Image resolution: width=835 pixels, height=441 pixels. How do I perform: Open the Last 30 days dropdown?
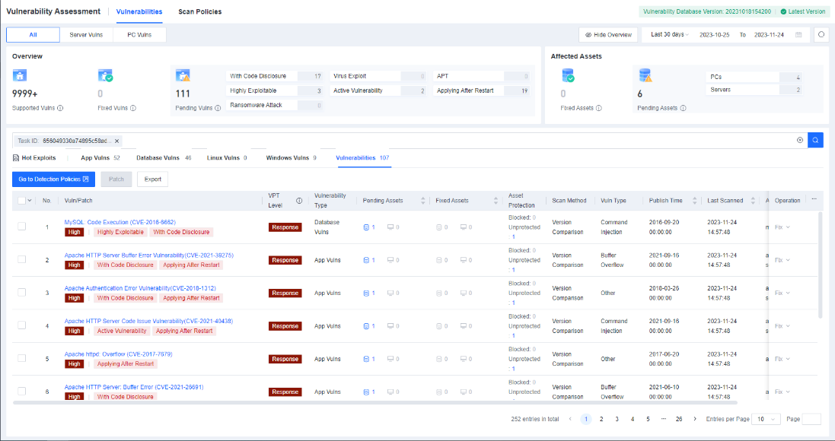pyautogui.click(x=669, y=35)
